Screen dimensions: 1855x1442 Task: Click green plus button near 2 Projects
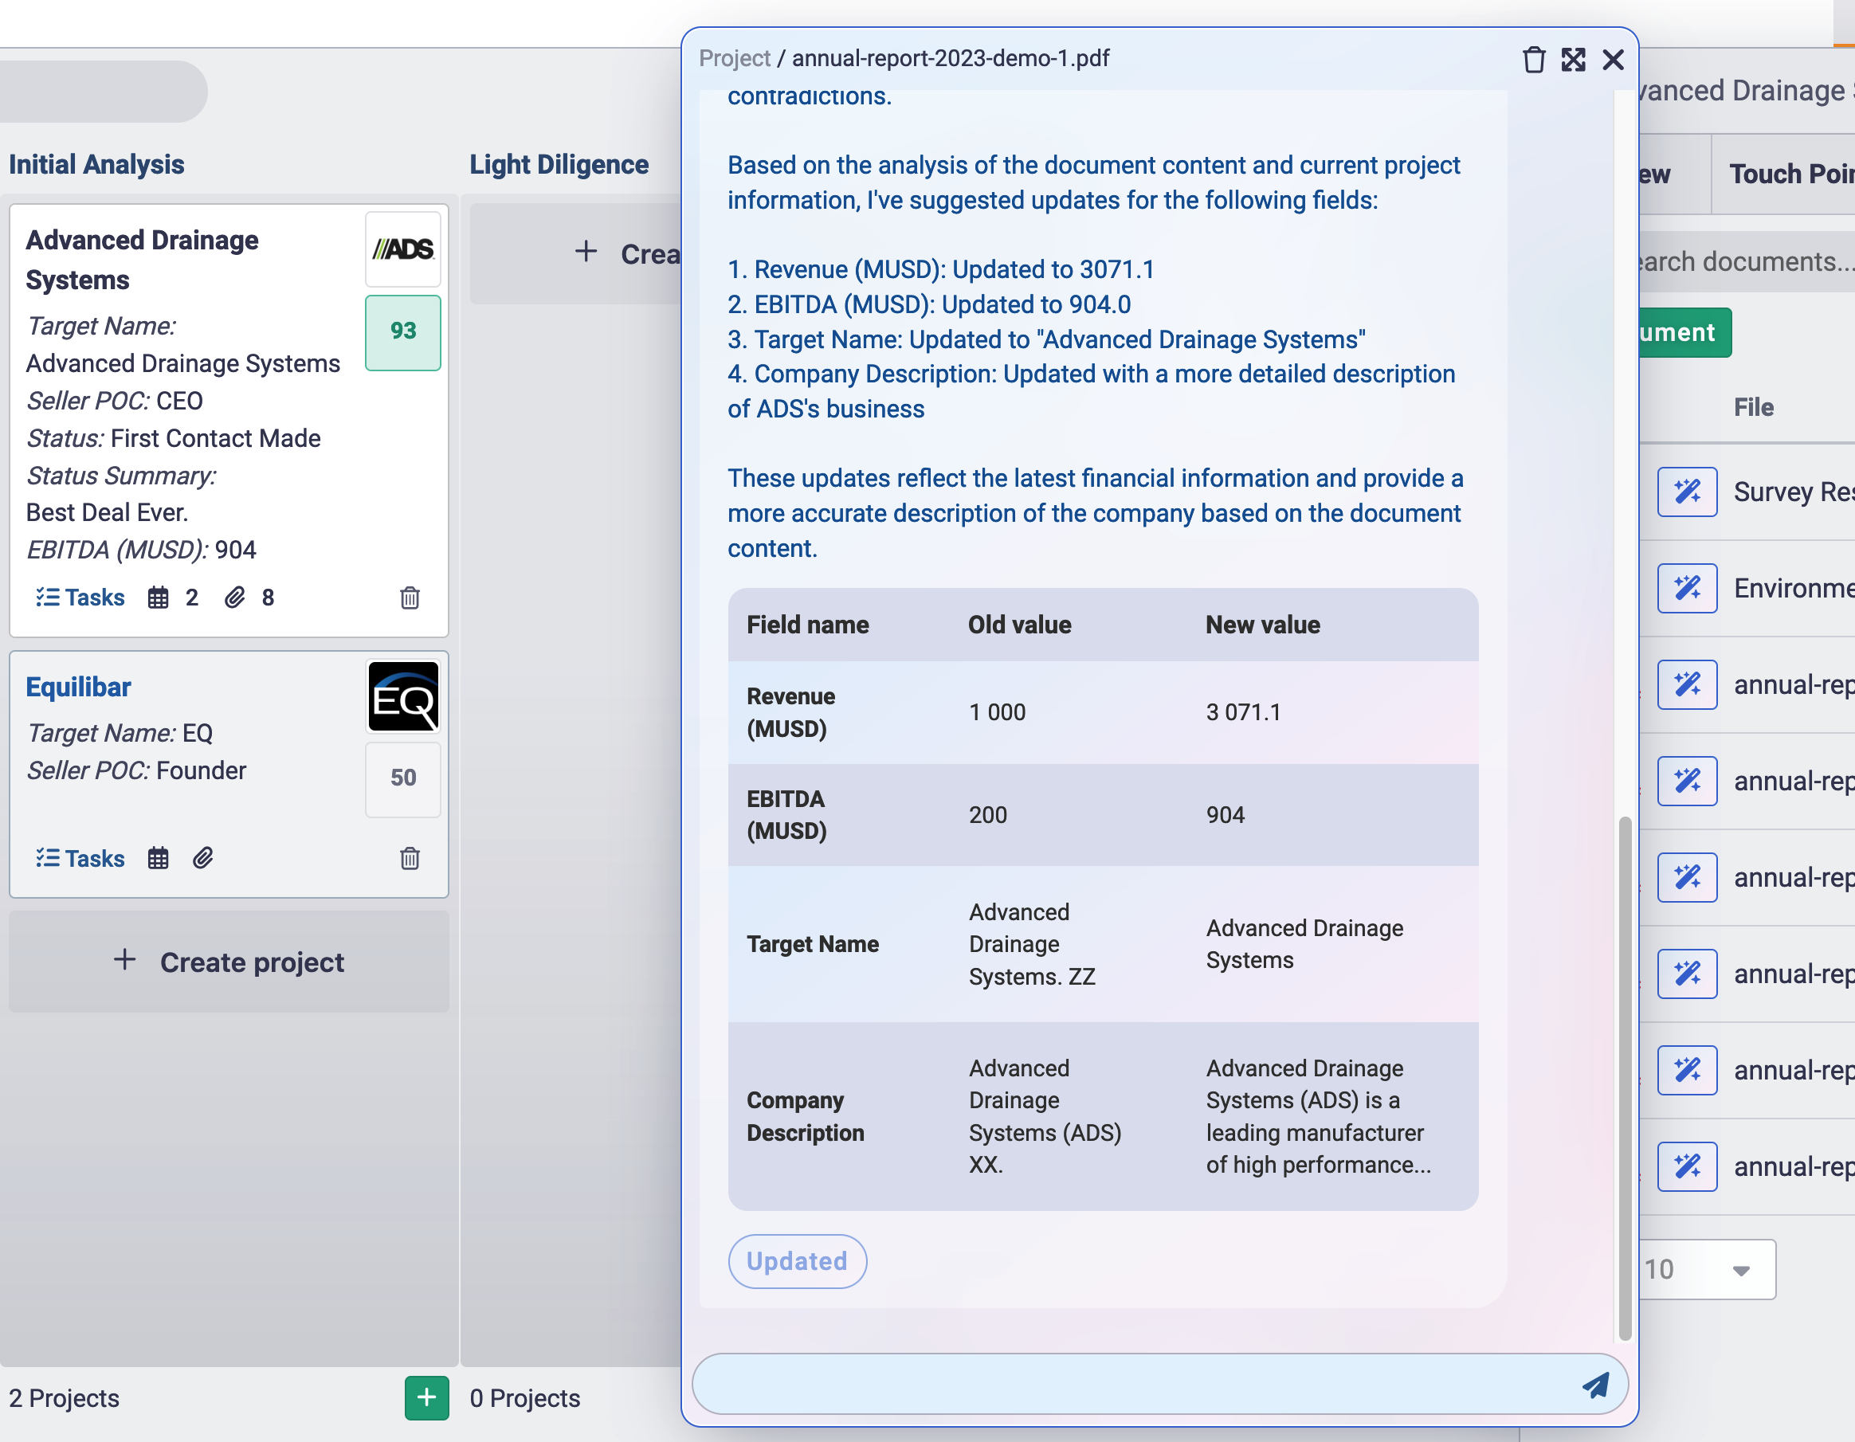coord(426,1398)
